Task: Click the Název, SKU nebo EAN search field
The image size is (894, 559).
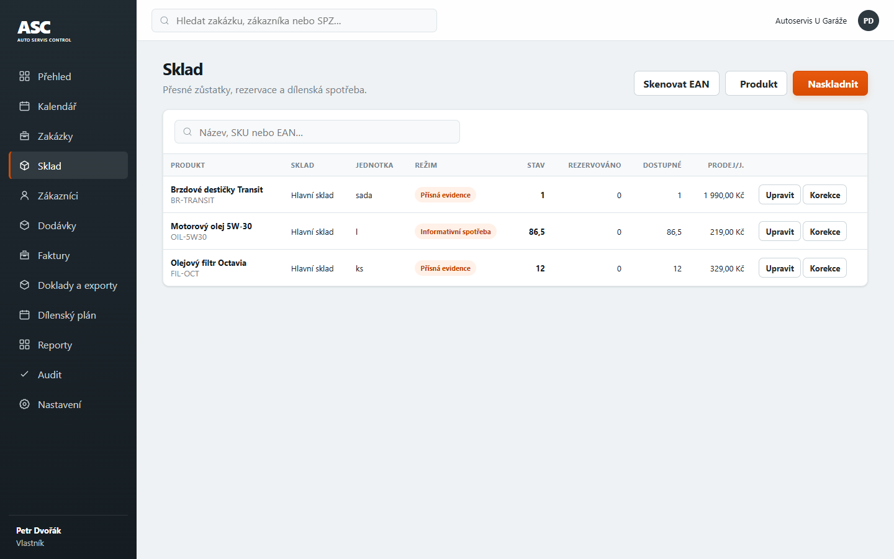Action: pyautogui.click(x=317, y=132)
